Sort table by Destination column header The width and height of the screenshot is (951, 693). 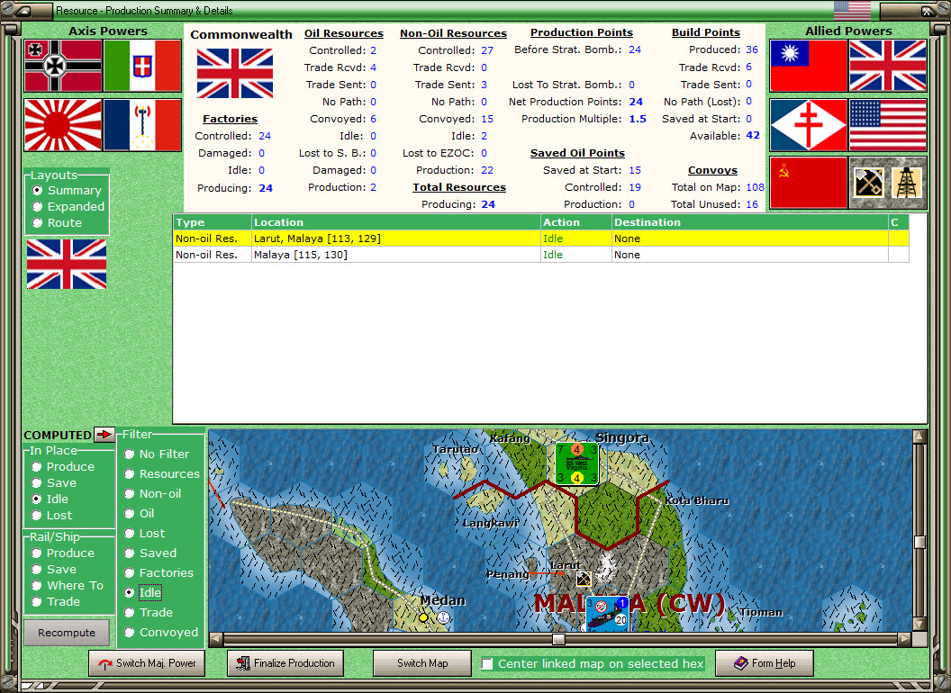[749, 222]
